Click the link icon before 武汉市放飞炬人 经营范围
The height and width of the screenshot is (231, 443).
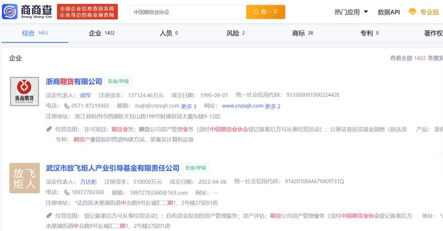[x=49, y=216]
